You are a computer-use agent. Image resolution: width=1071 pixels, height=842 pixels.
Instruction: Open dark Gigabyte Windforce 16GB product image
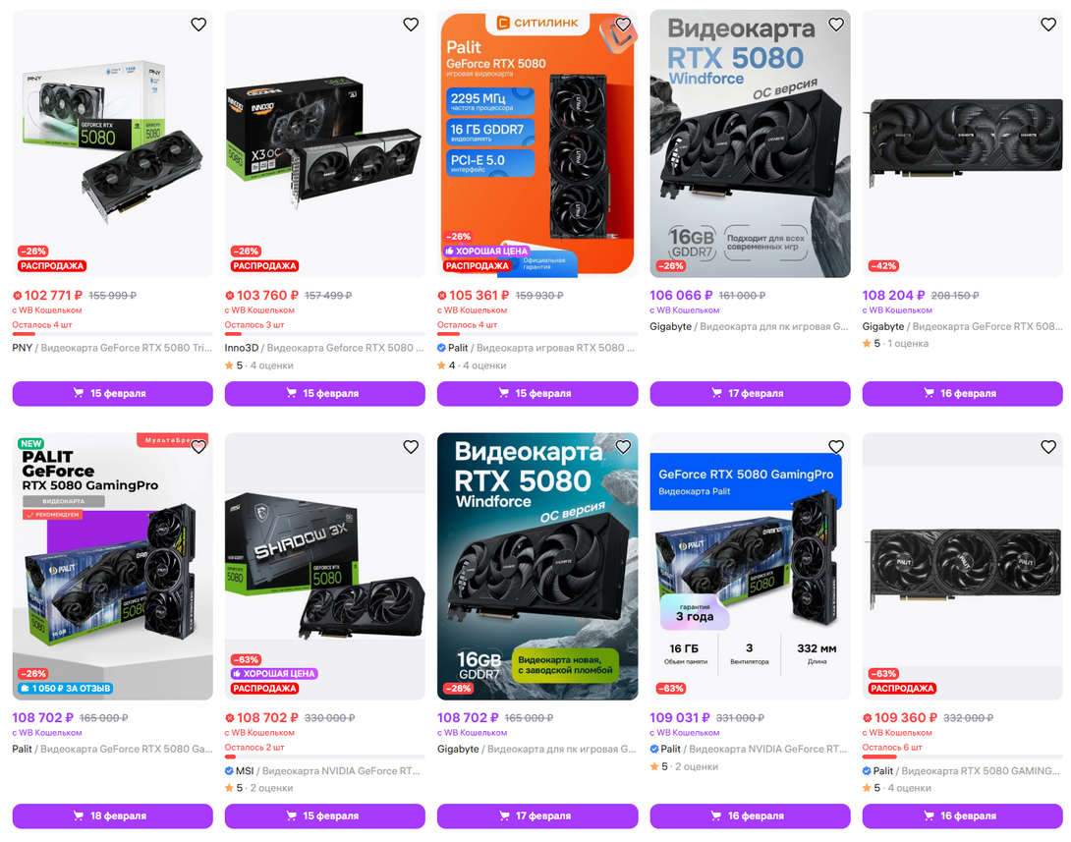point(537,566)
